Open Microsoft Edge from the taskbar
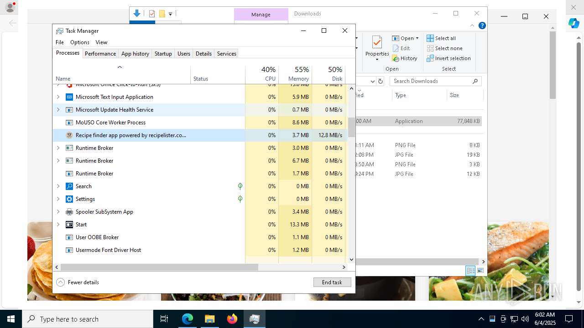Image resolution: width=584 pixels, height=328 pixels. [x=188, y=319]
